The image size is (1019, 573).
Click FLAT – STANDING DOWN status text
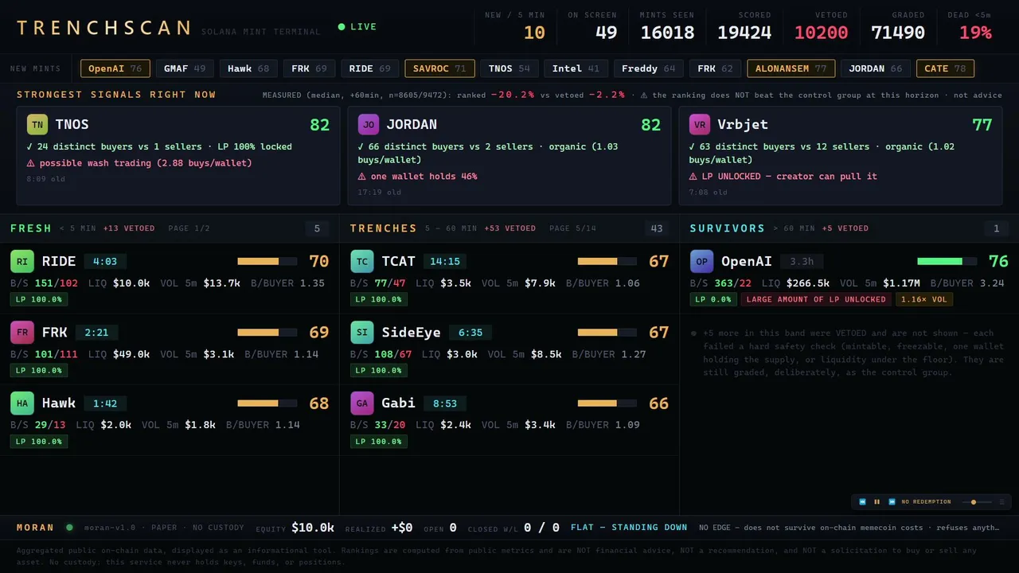click(629, 527)
